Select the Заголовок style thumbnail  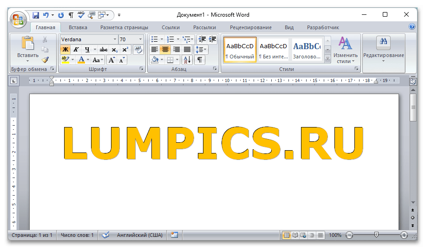click(307, 50)
